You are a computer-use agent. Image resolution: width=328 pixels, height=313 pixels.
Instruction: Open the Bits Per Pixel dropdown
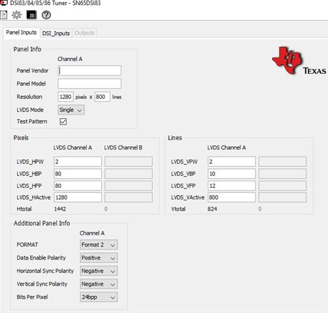pos(99,297)
